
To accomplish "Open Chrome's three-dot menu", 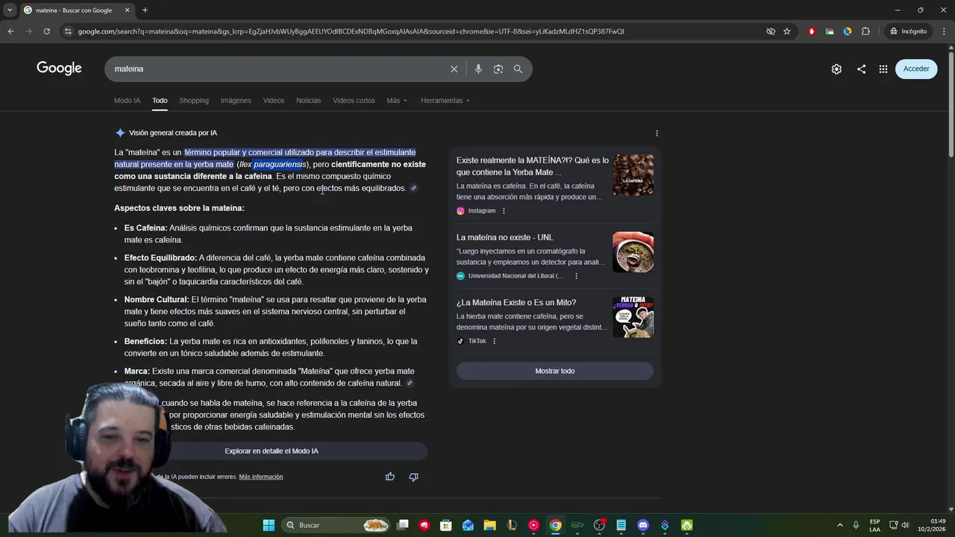I will click(x=944, y=31).
